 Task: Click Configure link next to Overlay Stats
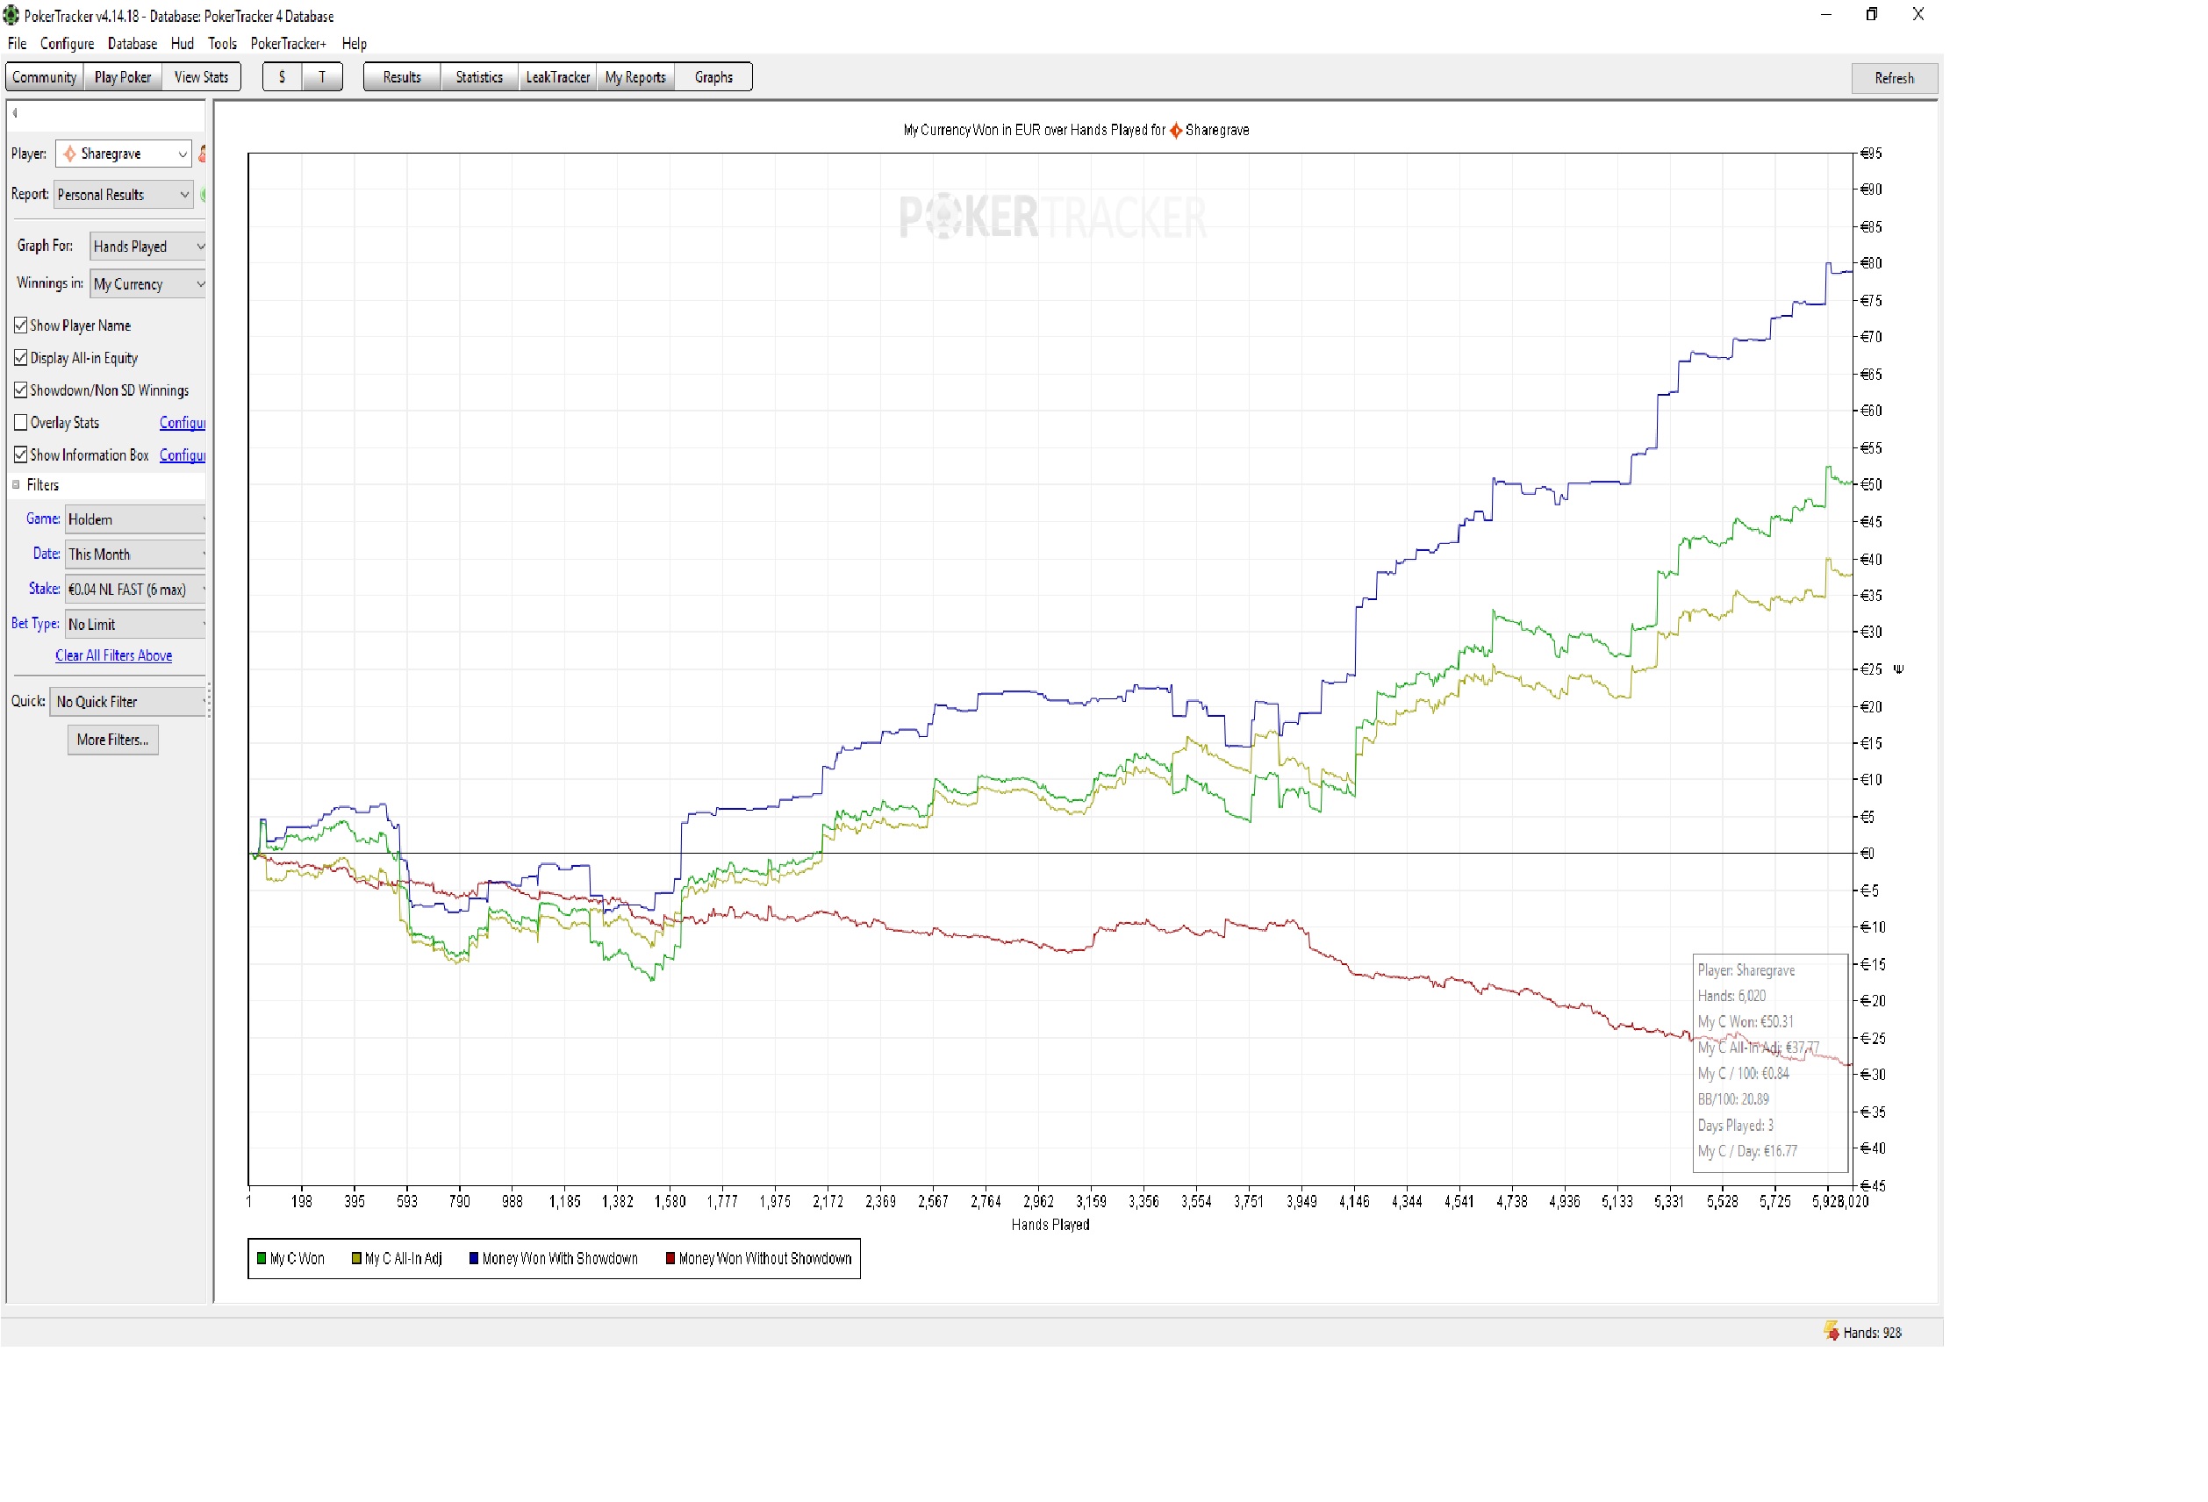(x=183, y=423)
